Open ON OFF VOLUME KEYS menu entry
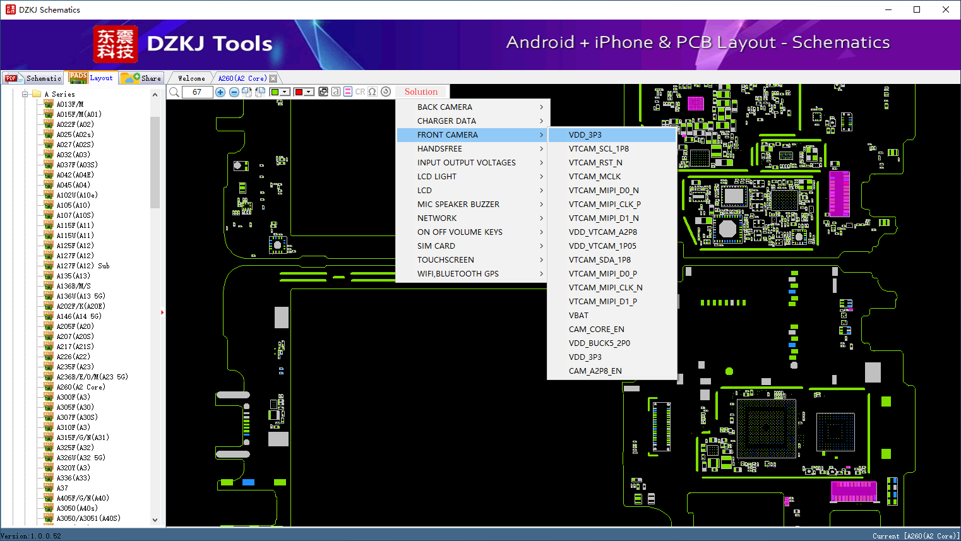This screenshot has width=961, height=541. tap(473, 232)
